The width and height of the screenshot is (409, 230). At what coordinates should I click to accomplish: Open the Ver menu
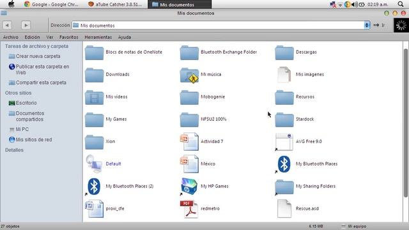click(50, 37)
